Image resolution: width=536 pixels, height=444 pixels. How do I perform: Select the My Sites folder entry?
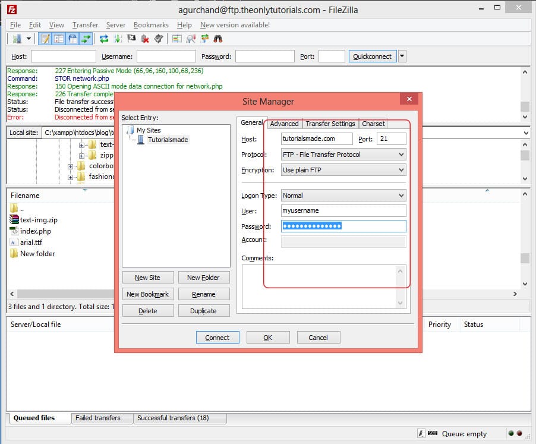[x=149, y=130]
